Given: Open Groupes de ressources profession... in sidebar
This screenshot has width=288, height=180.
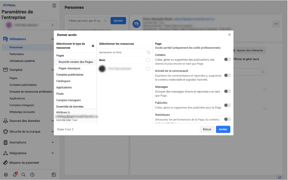Looking at the screenshot, I should 32,92.
